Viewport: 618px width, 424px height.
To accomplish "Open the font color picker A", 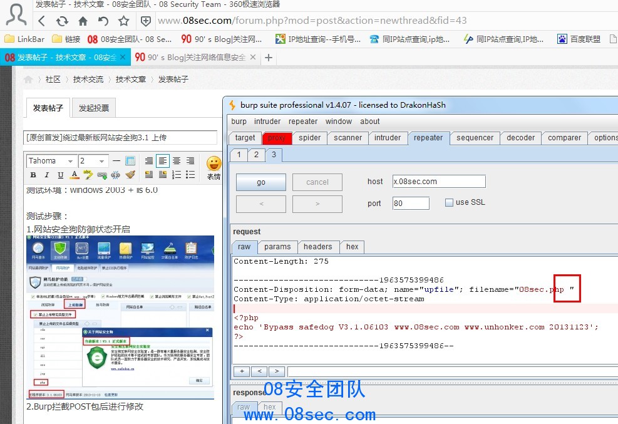I will [x=74, y=175].
